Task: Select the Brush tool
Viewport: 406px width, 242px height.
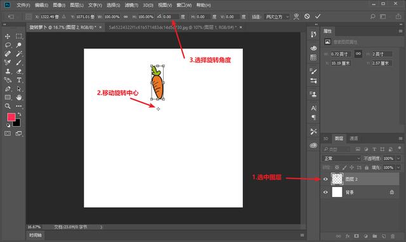Action: click(x=18, y=63)
